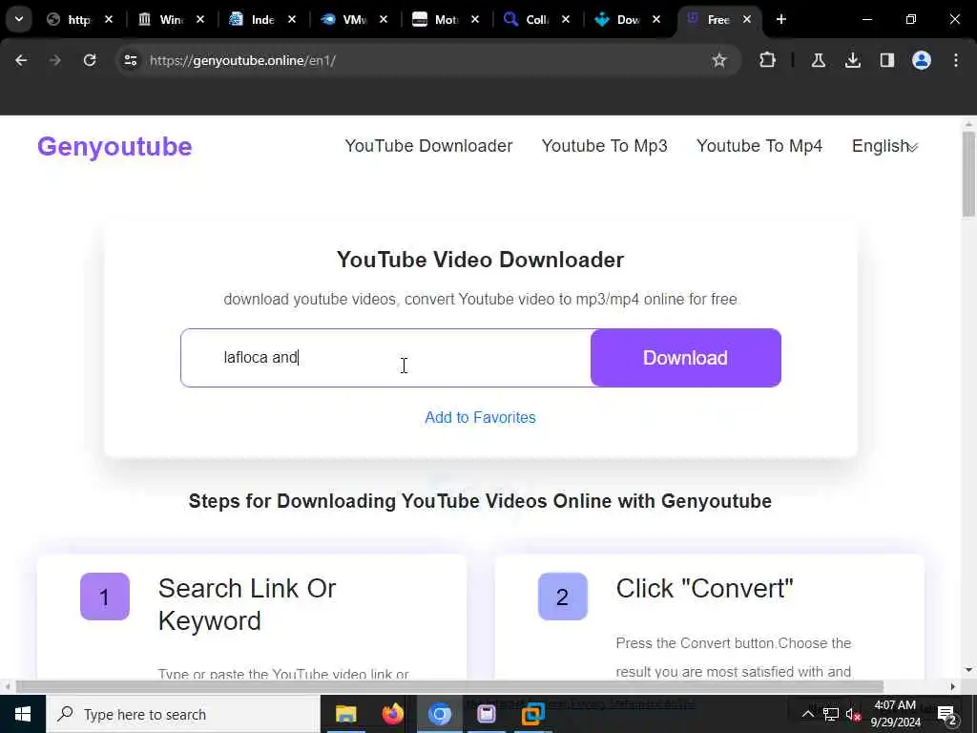Click the vertical page scrollbar thumb
Viewport: 977px width, 733px height.
point(968,175)
